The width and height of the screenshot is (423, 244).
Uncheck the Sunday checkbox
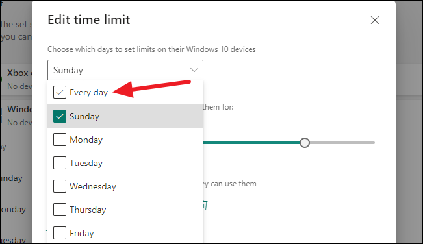(60, 116)
